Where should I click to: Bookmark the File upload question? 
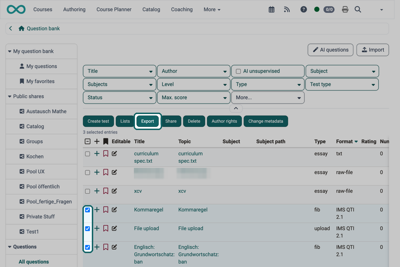pos(106,228)
